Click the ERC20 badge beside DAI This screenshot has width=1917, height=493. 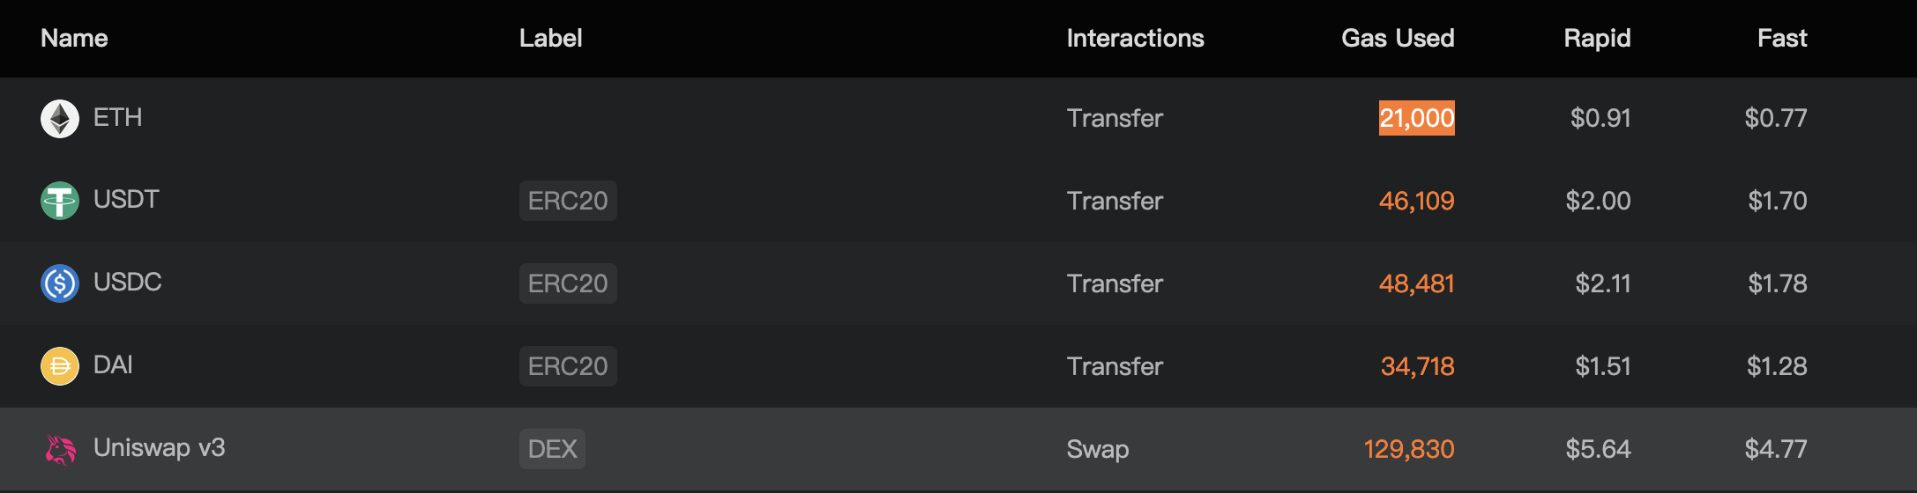(x=568, y=366)
